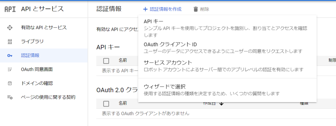Click the 名前 column header in OAuth table

pos(123,103)
